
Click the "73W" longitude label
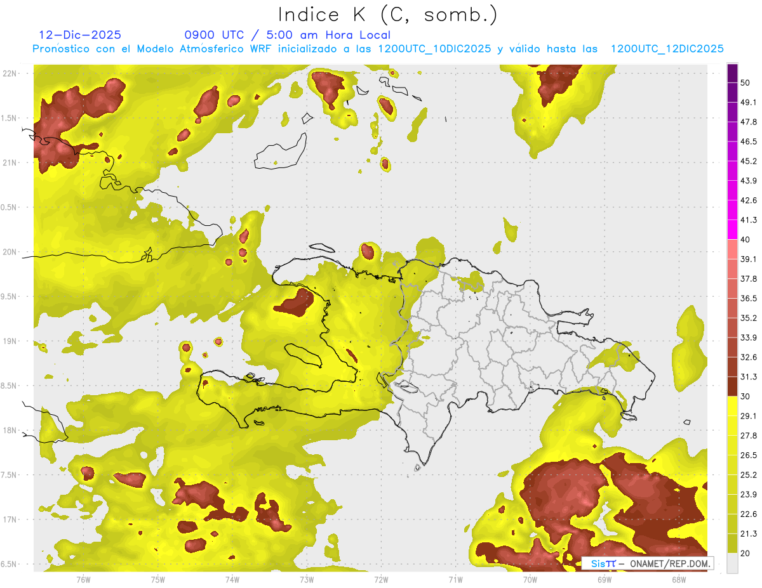click(x=307, y=579)
